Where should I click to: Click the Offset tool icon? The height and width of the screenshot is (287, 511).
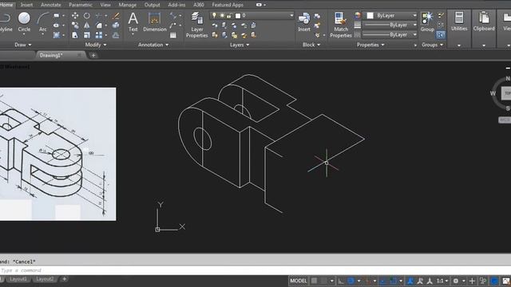(116, 35)
